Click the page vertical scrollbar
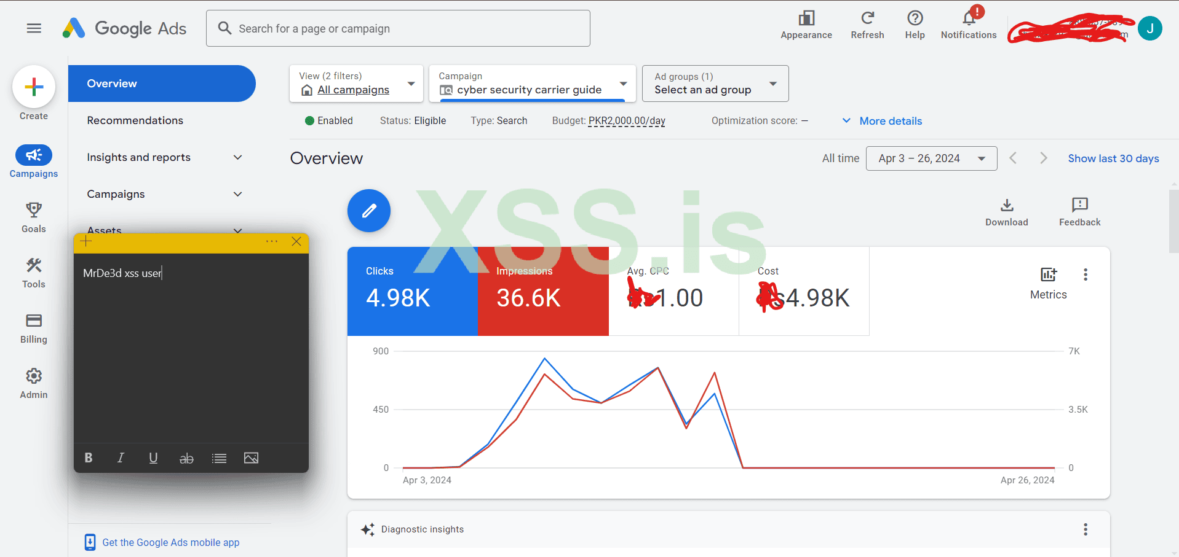The width and height of the screenshot is (1179, 557). tap(1173, 221)
